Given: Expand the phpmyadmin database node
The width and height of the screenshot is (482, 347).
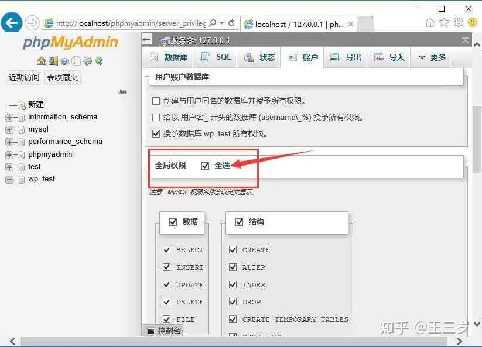Looking at the screenshot, I should click(x=9, y=154).
